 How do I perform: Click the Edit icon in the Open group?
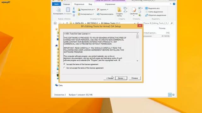(140, 12)
